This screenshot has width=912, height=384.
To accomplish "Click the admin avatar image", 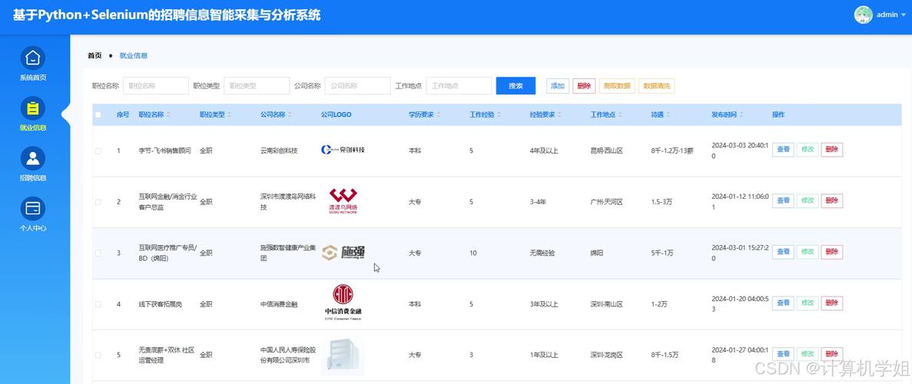I will (x=863, y=15).
